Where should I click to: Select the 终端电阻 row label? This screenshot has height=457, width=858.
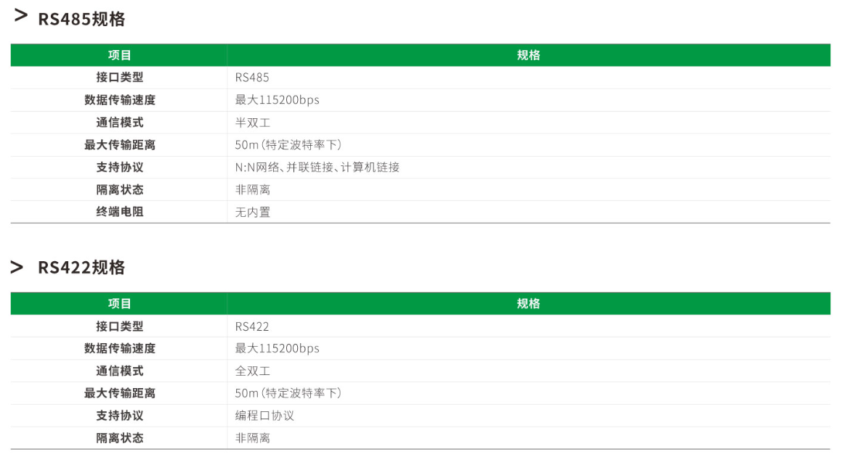point(120,213)
